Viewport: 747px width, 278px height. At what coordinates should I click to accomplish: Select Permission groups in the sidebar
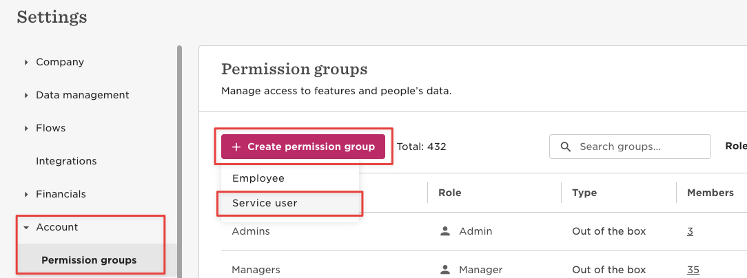point(89,260)
